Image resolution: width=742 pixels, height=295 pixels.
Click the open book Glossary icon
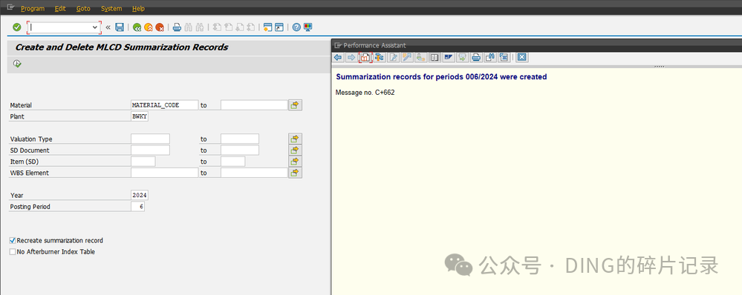coord(434,57)
